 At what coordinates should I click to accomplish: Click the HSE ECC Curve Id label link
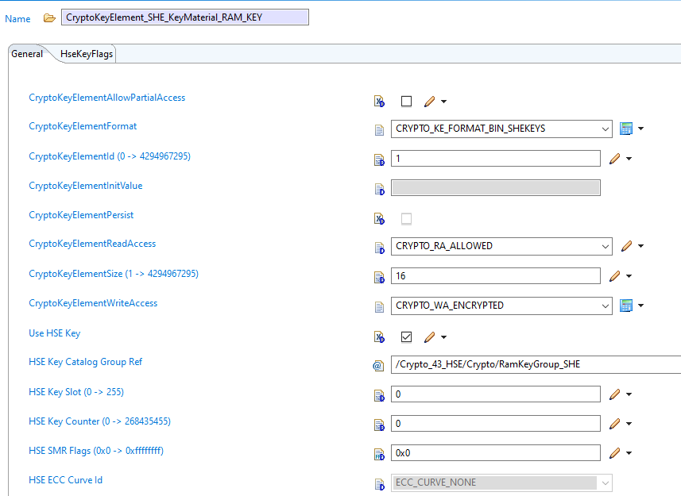coord(64,479)
